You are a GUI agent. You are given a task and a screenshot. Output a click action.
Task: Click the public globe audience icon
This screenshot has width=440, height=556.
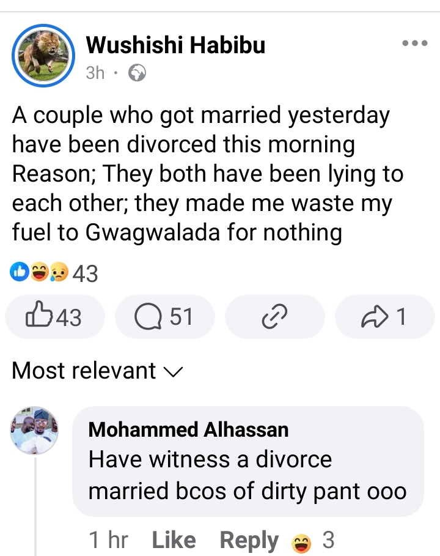click(x=137, y=74)
